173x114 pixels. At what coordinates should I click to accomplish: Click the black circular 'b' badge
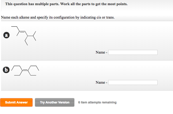tap(6, 70)
